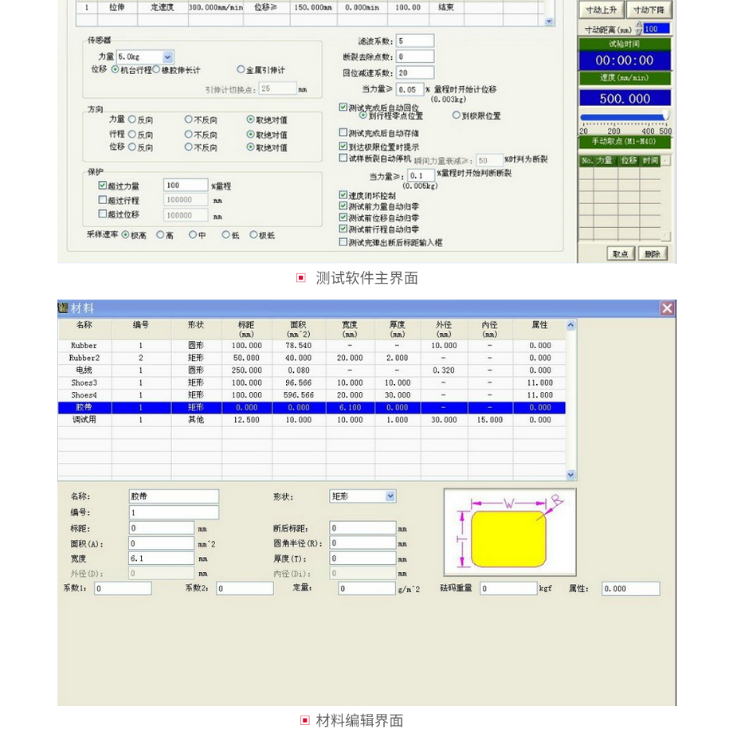Image resolution: width=733 pixels, height=737 pixels.
Task: Click the 取点 button
Action: point(620,253)
